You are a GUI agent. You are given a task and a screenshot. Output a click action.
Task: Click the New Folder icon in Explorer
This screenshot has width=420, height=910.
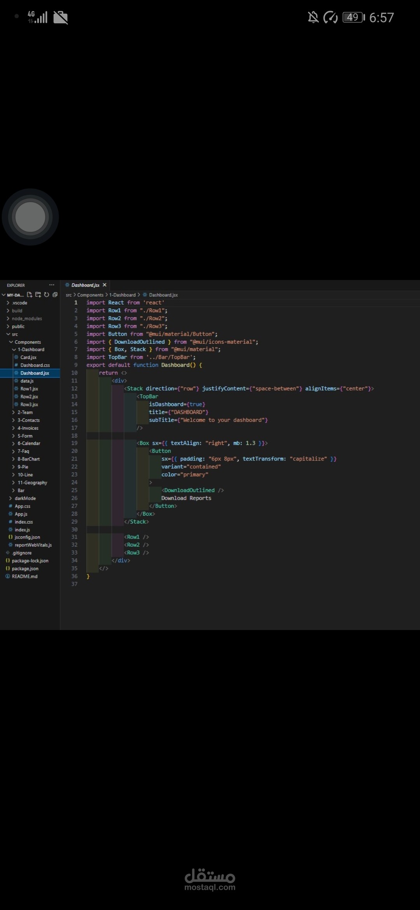(38, 295)
